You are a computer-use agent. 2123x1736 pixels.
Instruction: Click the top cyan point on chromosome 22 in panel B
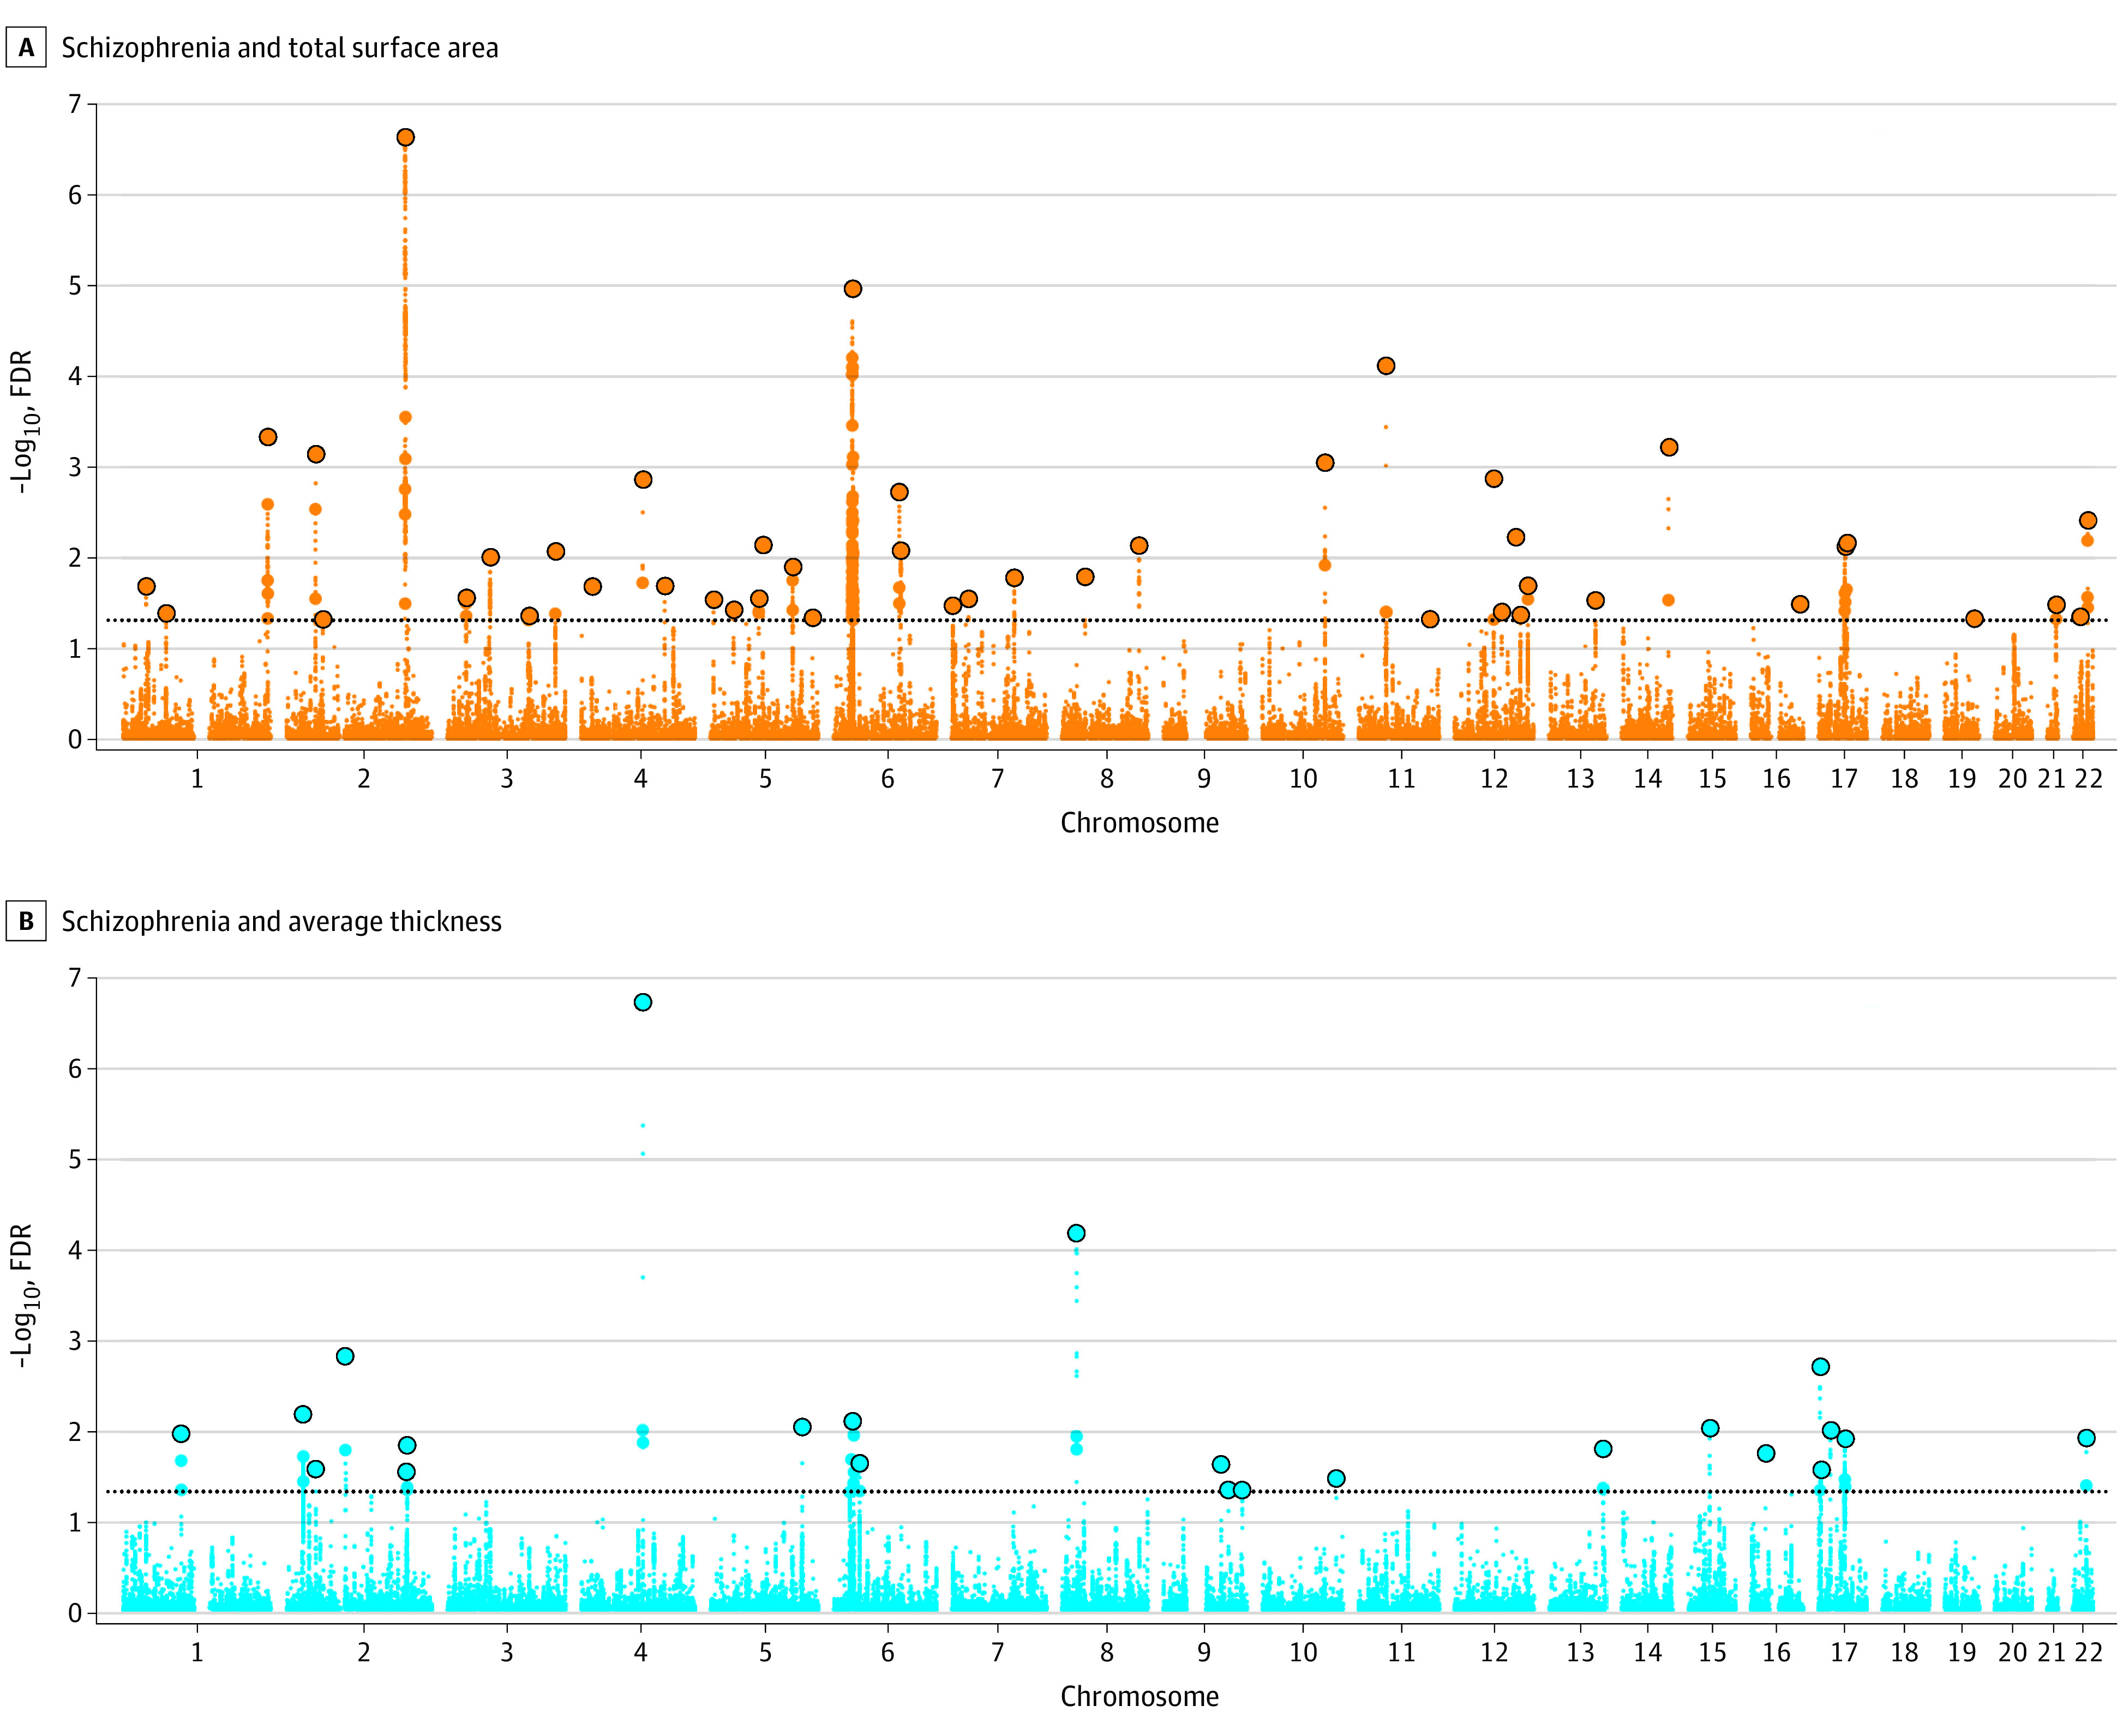click(x=2085, y=1438)
